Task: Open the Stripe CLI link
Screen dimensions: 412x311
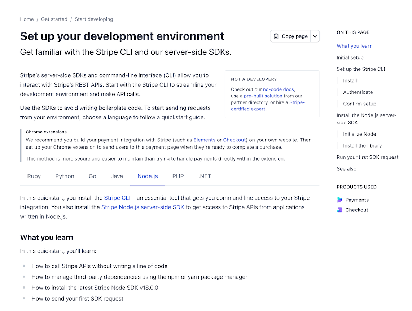Action: (117, 198)
